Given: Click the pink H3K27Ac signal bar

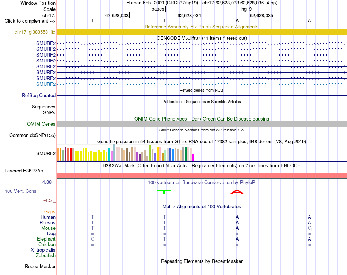Looking at the screenshot, I should pyautogui.click(x=202, y=176).
